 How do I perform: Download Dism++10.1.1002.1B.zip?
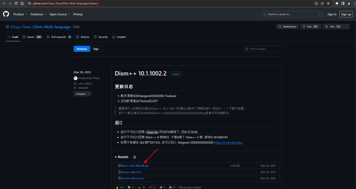pos(134,166)
